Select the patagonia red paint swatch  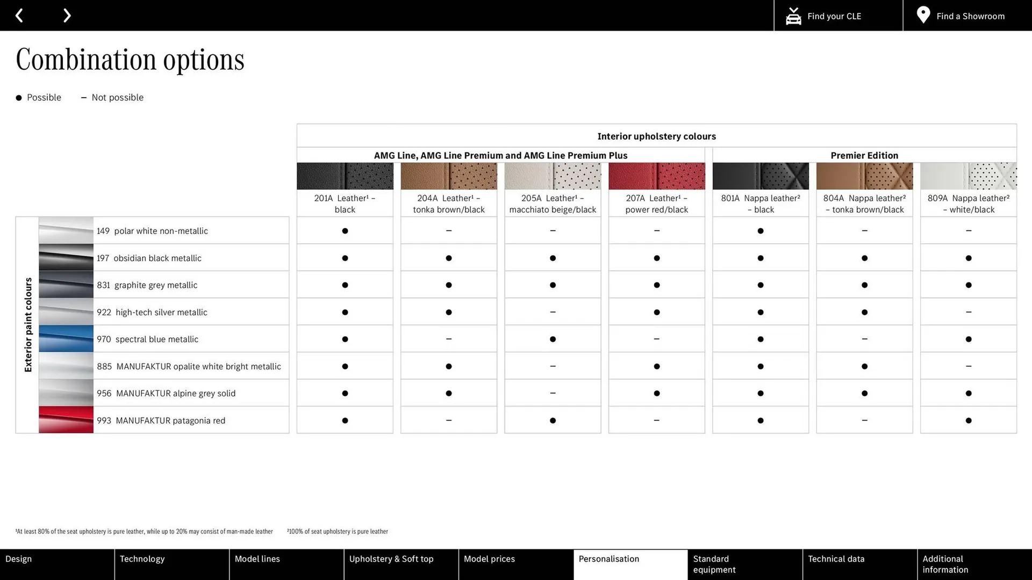[66, 420]
